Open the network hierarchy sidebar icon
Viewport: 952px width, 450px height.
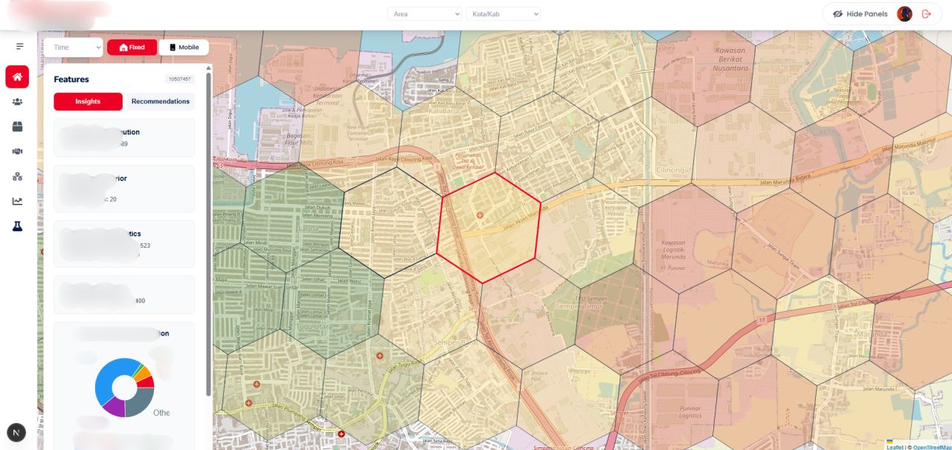17,176
